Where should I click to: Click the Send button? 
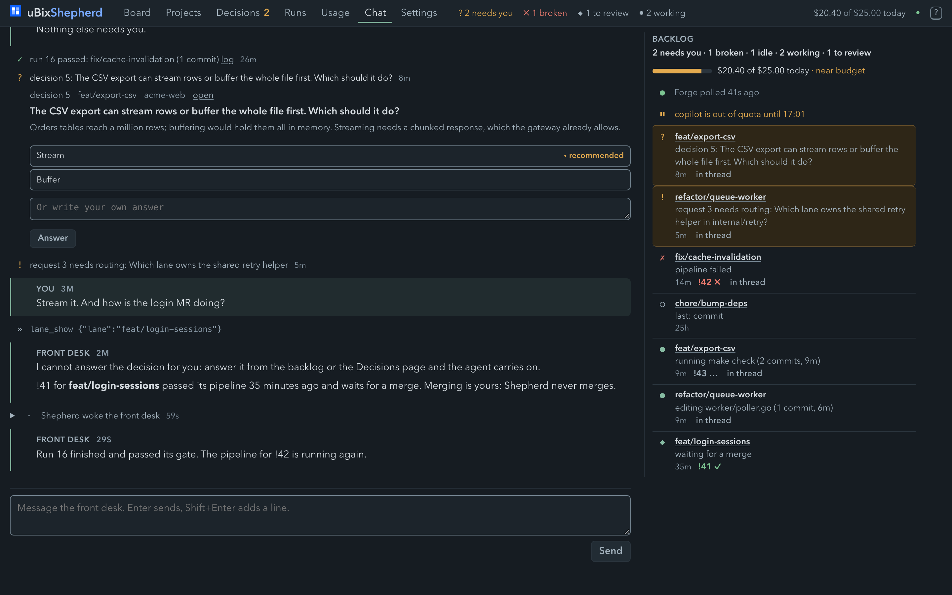611,551
